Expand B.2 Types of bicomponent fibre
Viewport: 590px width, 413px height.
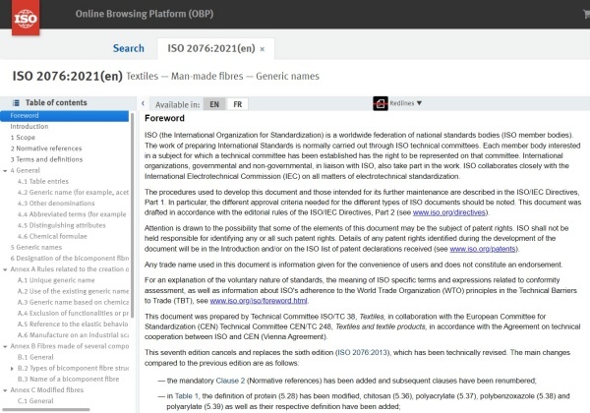[12, 369]
